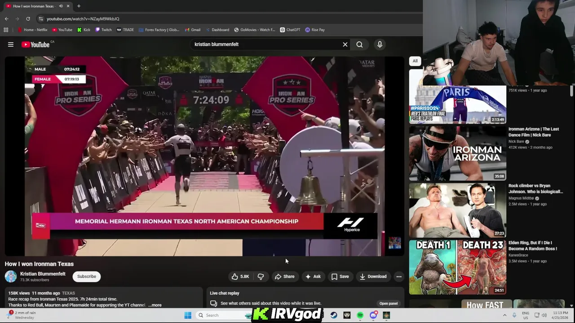Like the video with 5.8K thumbs up
This screenshot has height=323, width=575.
pos(240,276)
